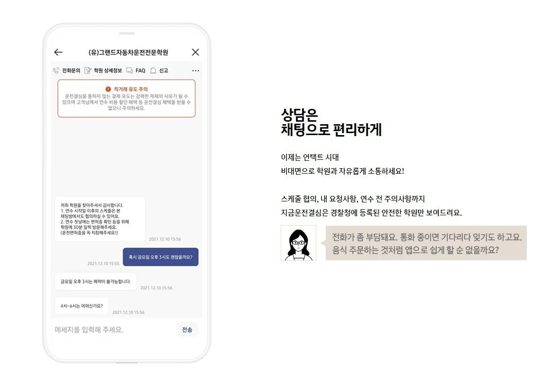Viewport: 556px width, 382px height.
Task: Select the FAQ menu label
Action: pos(141,71)
